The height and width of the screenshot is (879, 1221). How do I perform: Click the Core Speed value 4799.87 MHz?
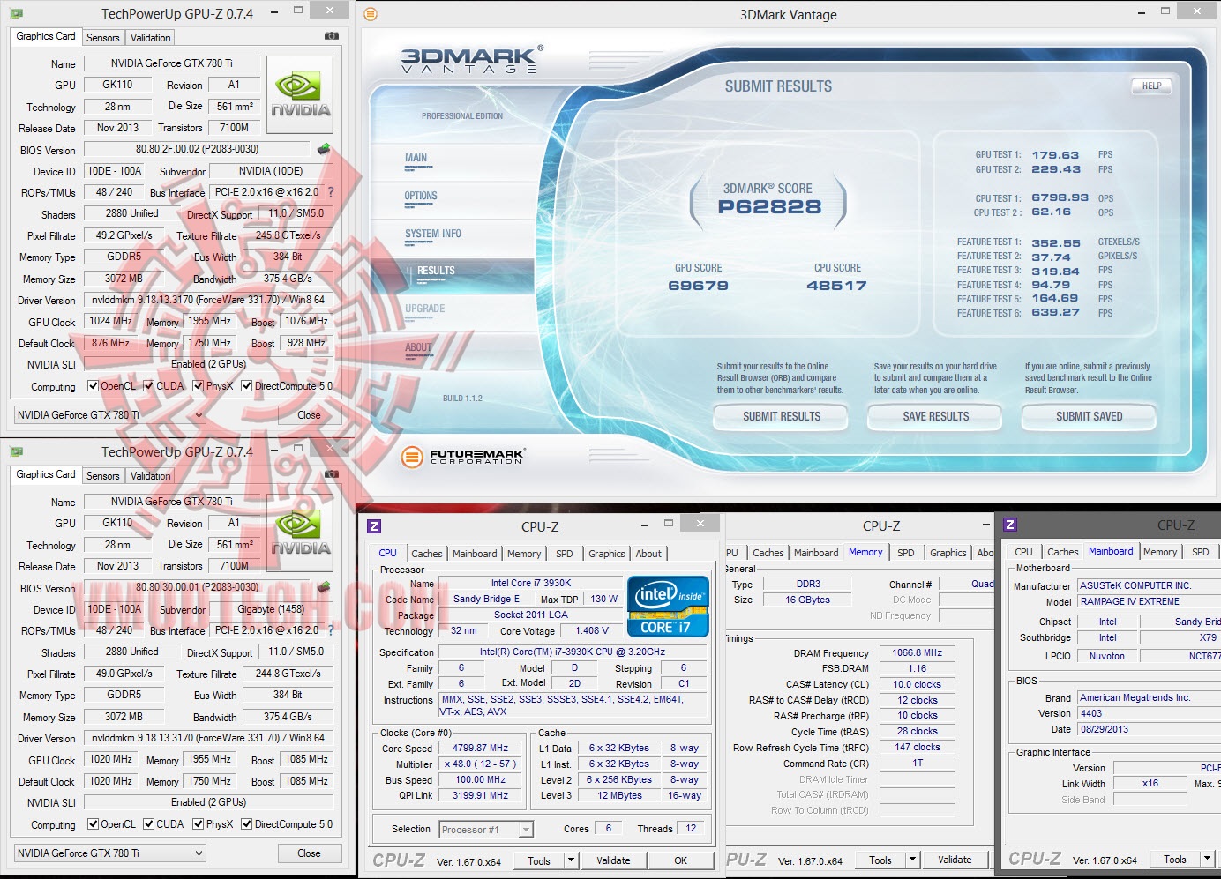[x=481, y=748]
